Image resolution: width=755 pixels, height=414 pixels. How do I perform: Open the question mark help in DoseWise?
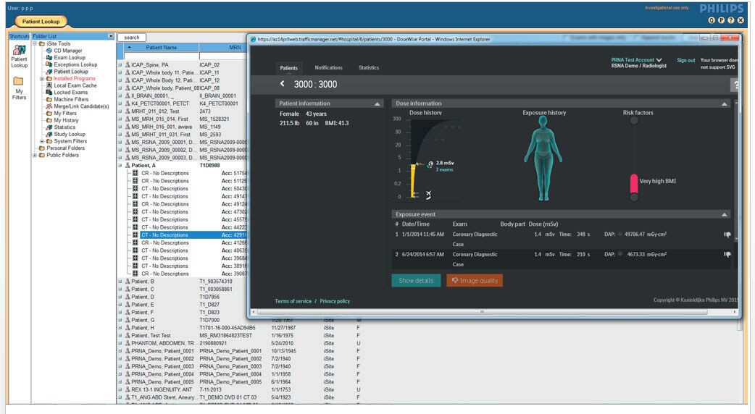(x=735, y=85)
